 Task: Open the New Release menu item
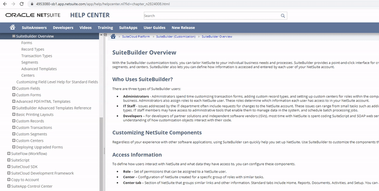pyautogui.click(x=183, y=27)
